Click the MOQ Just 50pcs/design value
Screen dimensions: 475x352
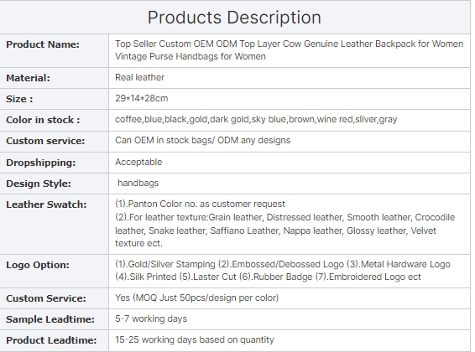click(196, 298)
